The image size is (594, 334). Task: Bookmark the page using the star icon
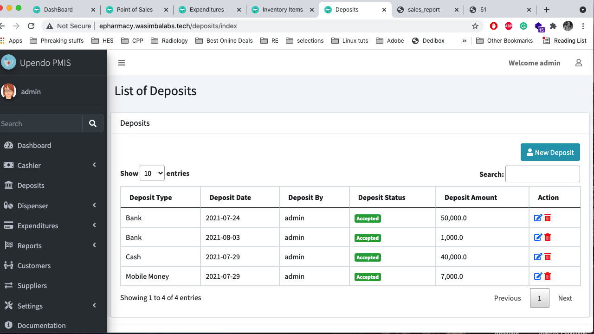click(x=475, y=26)
